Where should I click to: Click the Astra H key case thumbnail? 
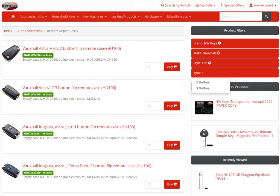click(11, 53)
